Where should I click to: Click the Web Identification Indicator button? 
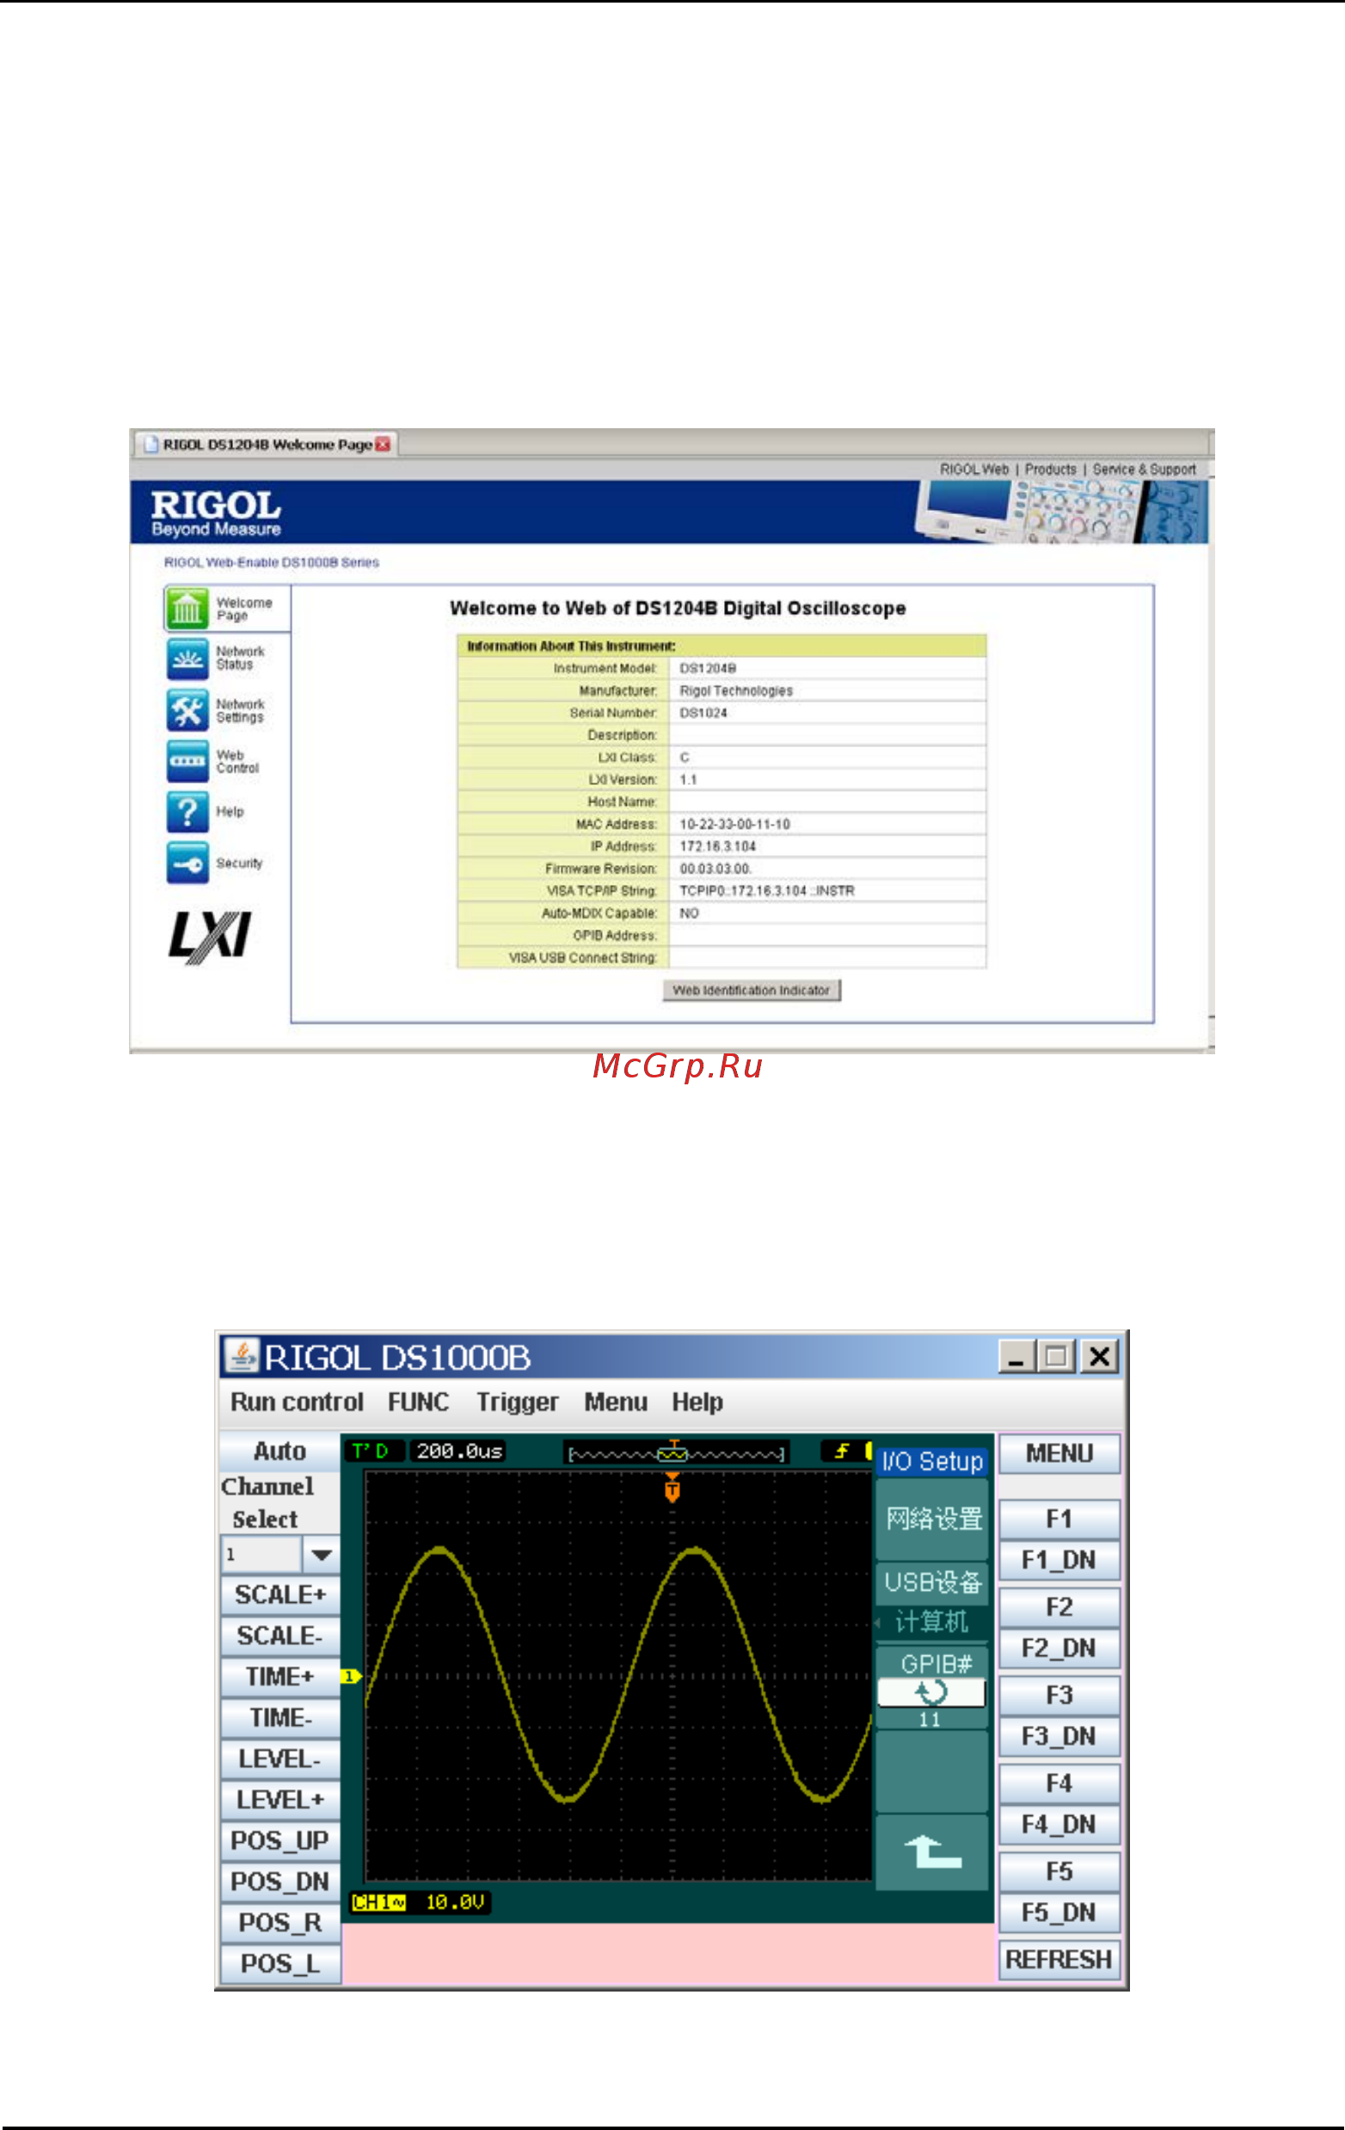(752, 990)
